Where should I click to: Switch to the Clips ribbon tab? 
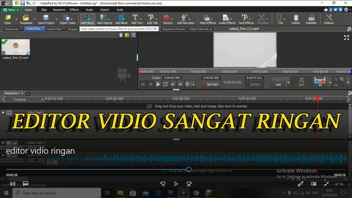point(44,10)
